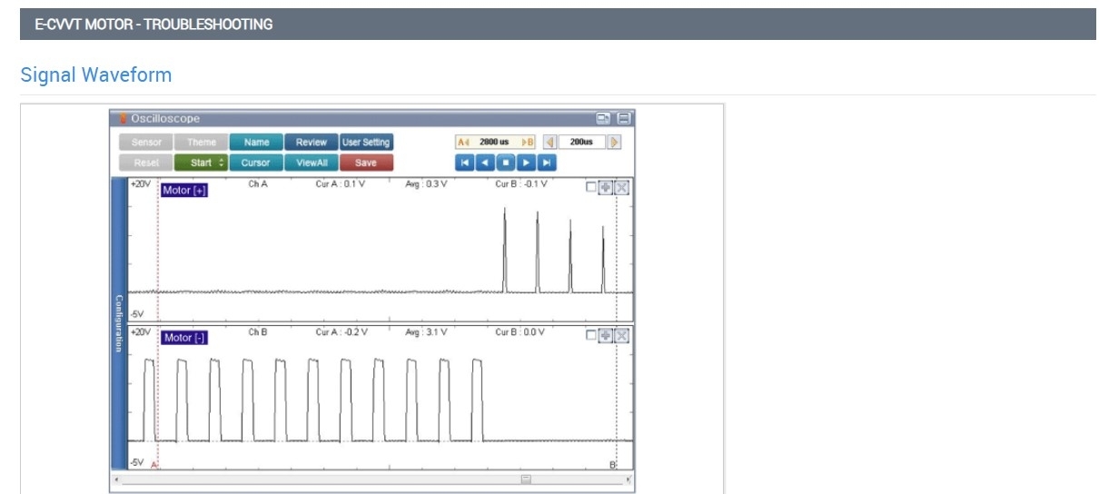Click the plus icon on Channel B

606,335
